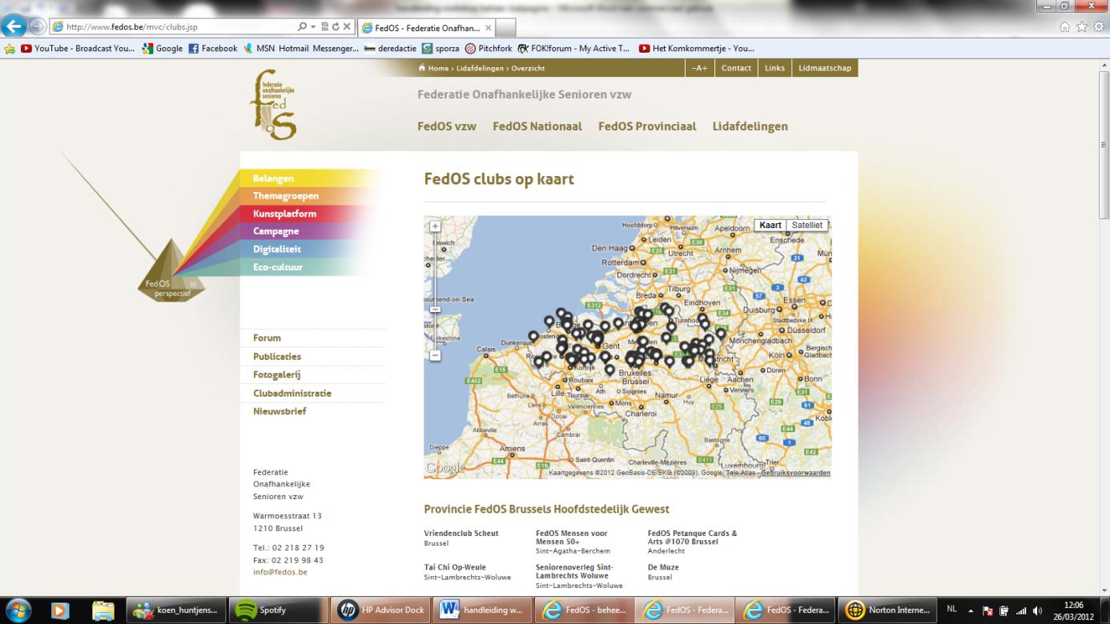Open the Links page
Image resolution: width=1110 pixels, height=624 pixels.
pyautogui.click(x=774, y=68)
